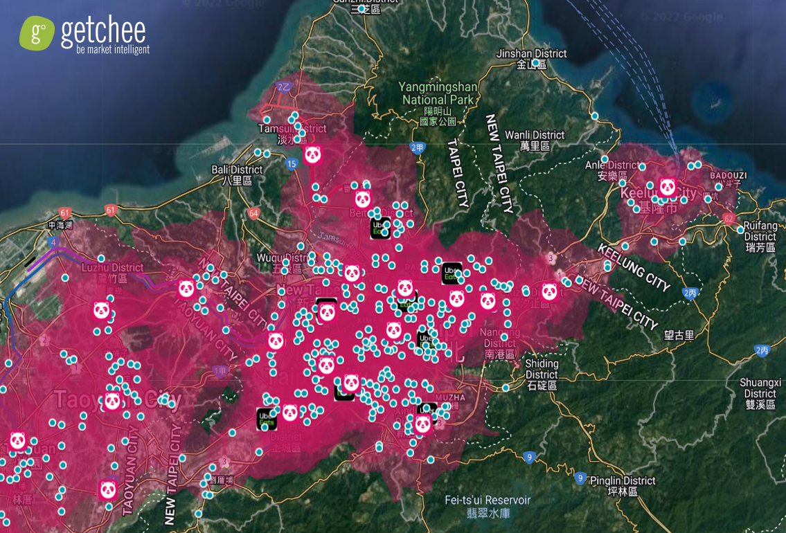Select the 望古里 label
Viewport: 786px width, 533px height.
pyautogui.click(x=679, y=334)
